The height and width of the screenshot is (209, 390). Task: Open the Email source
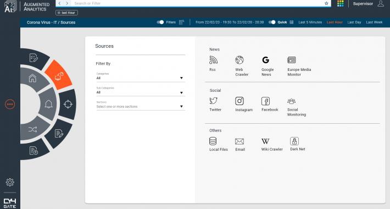click(240, 144)
